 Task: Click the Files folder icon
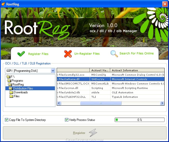tap(11, 96)
